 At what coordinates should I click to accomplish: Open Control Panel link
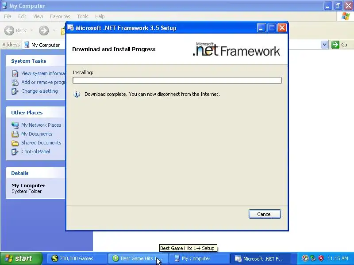click(x=35, y=151)
